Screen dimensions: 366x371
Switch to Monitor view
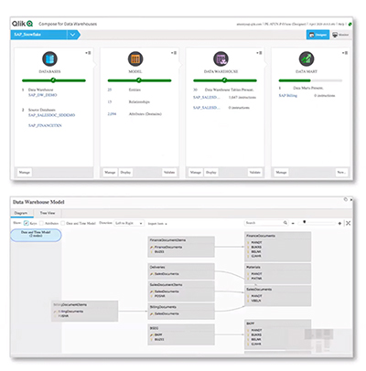point(340,35)
